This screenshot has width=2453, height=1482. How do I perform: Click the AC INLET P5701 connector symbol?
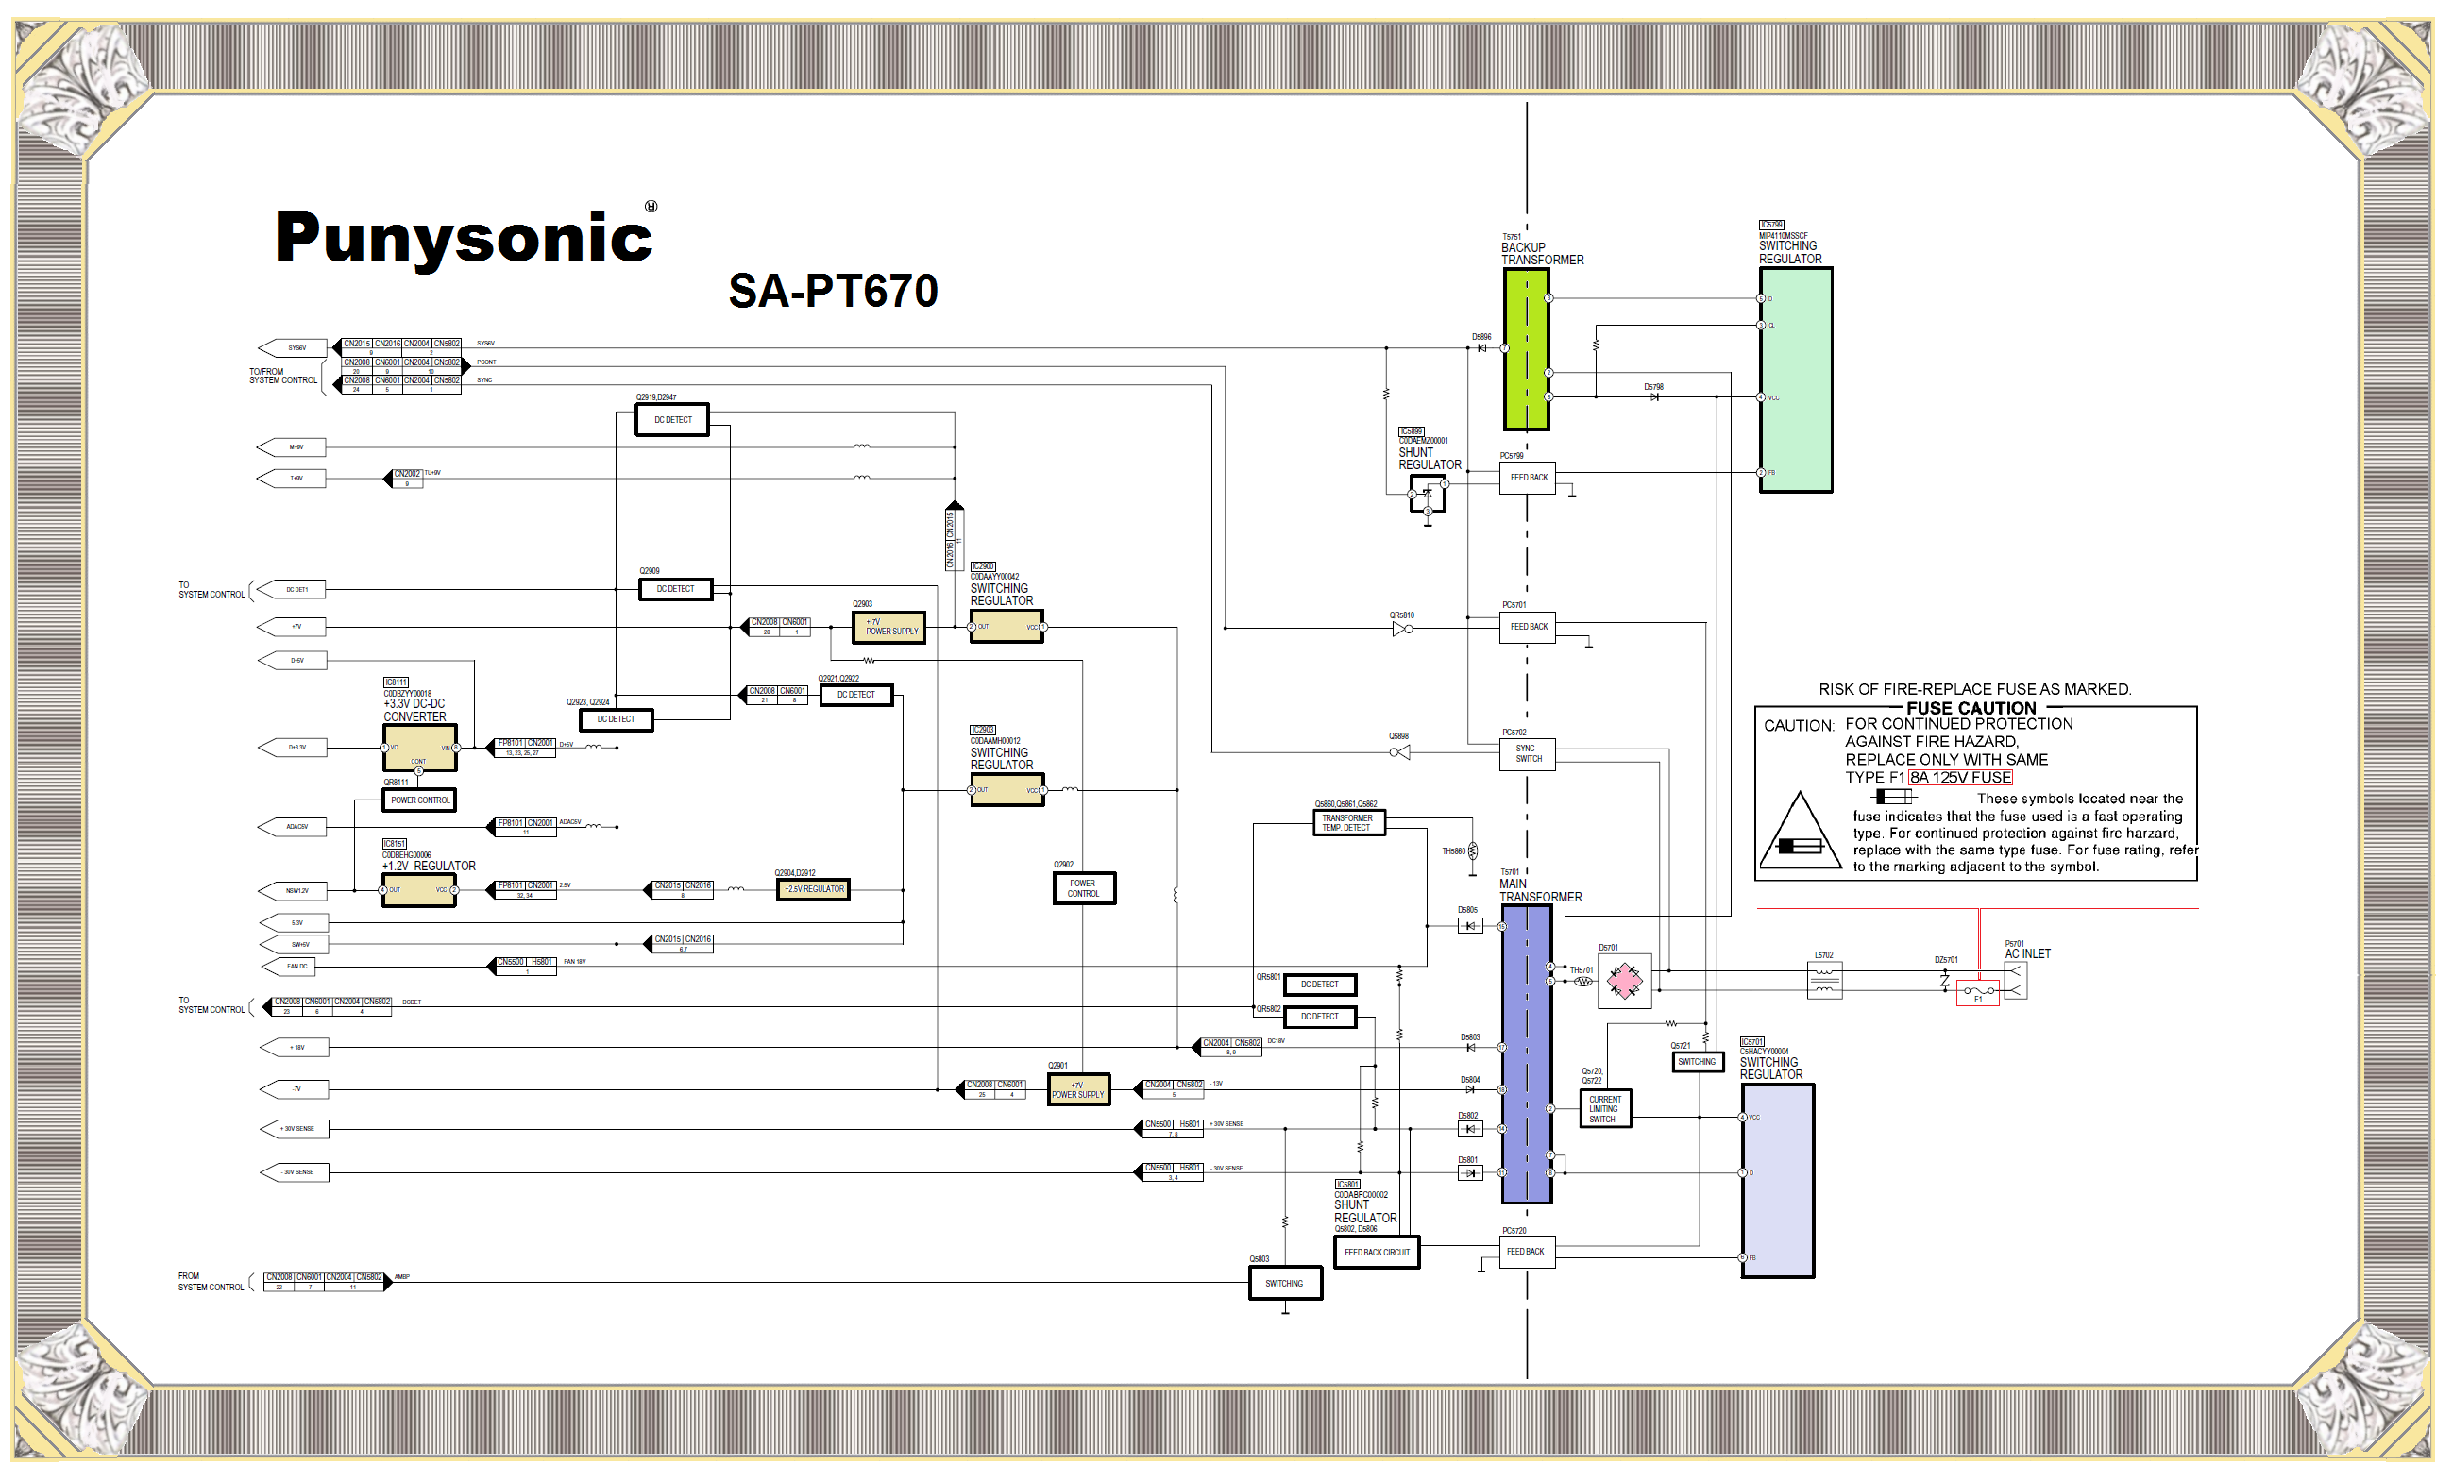pos(2015,981)
